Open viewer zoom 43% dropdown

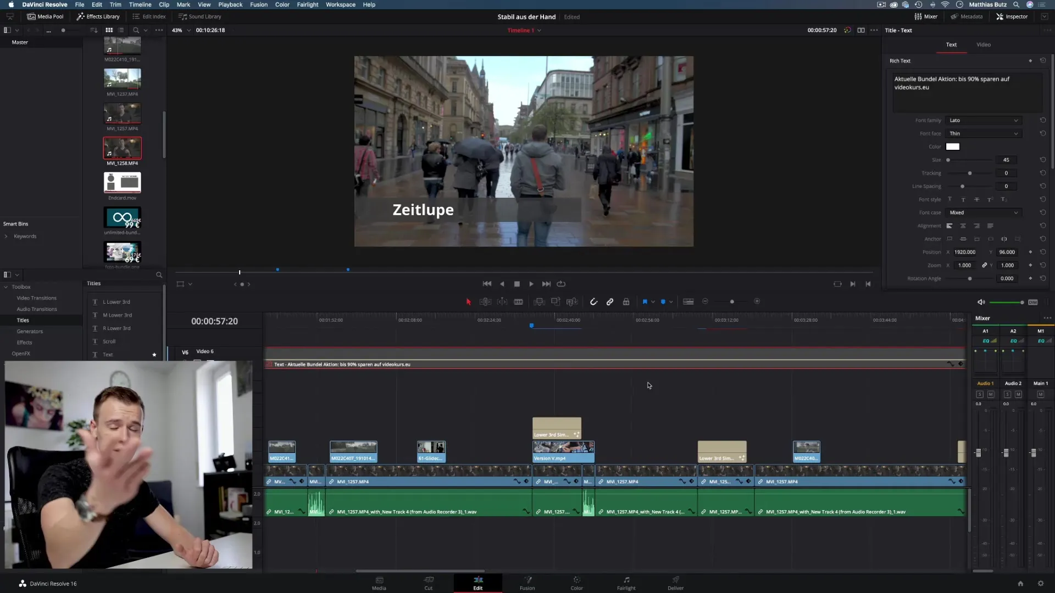188,30
